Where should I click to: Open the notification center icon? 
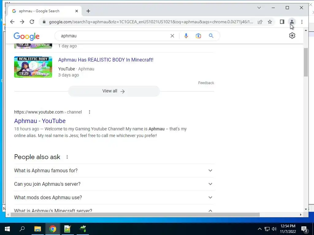(x=304, y=229)
